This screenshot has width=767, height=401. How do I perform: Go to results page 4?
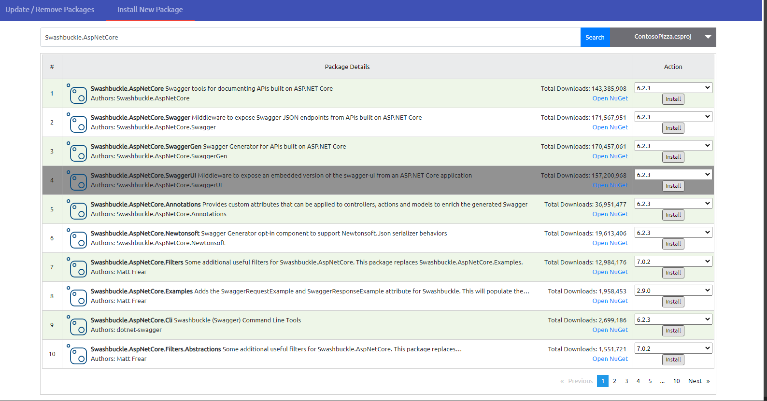(x=638, y=381)
